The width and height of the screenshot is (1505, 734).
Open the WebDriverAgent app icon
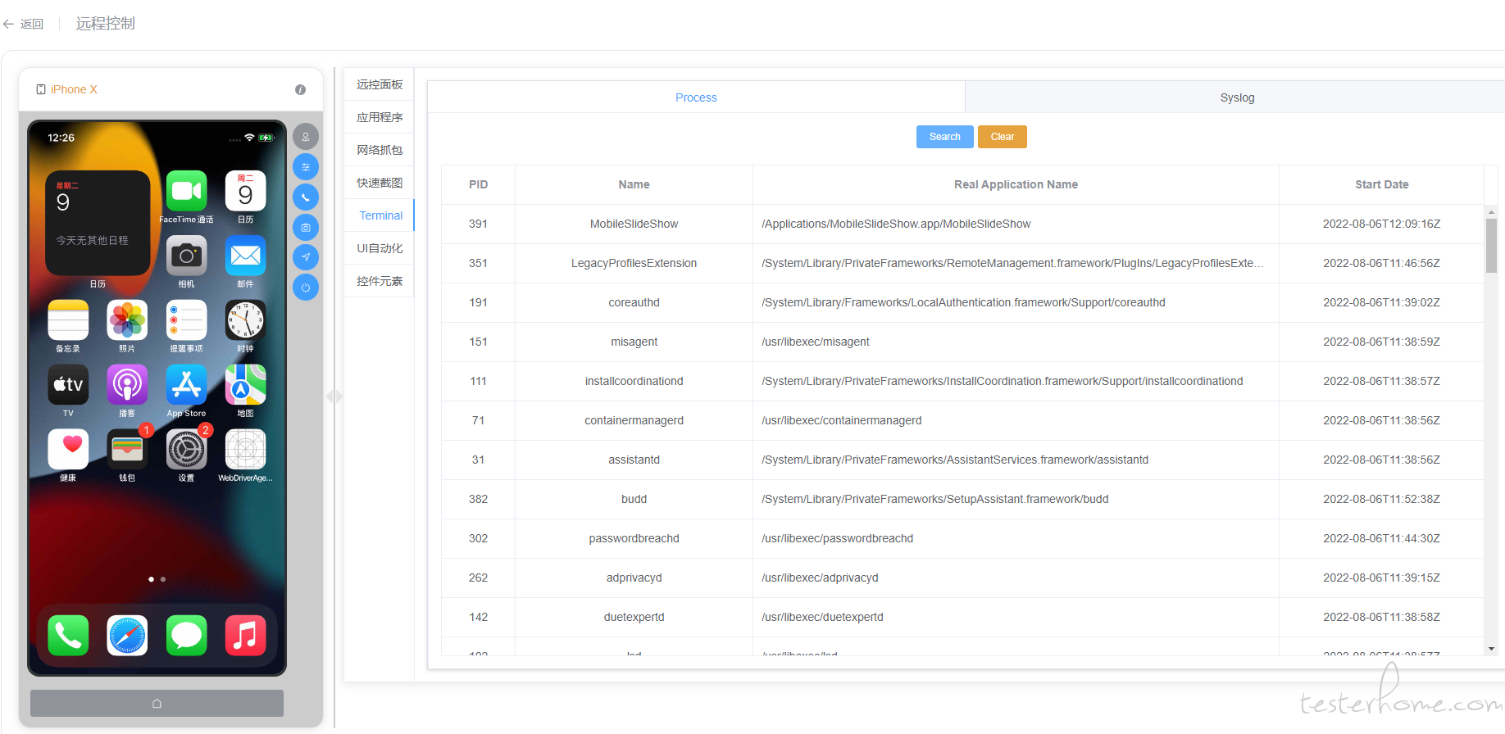[245, 450]
